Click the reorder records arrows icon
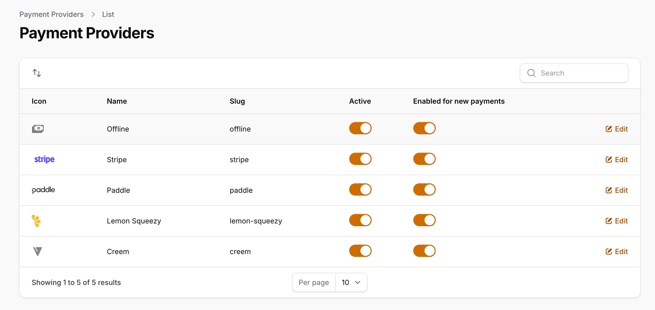The height and width of the screenshot is (310, 655). [x=37, y=73]
